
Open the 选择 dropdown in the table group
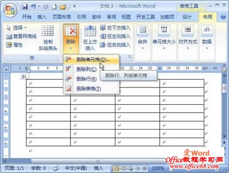[16, 28]
